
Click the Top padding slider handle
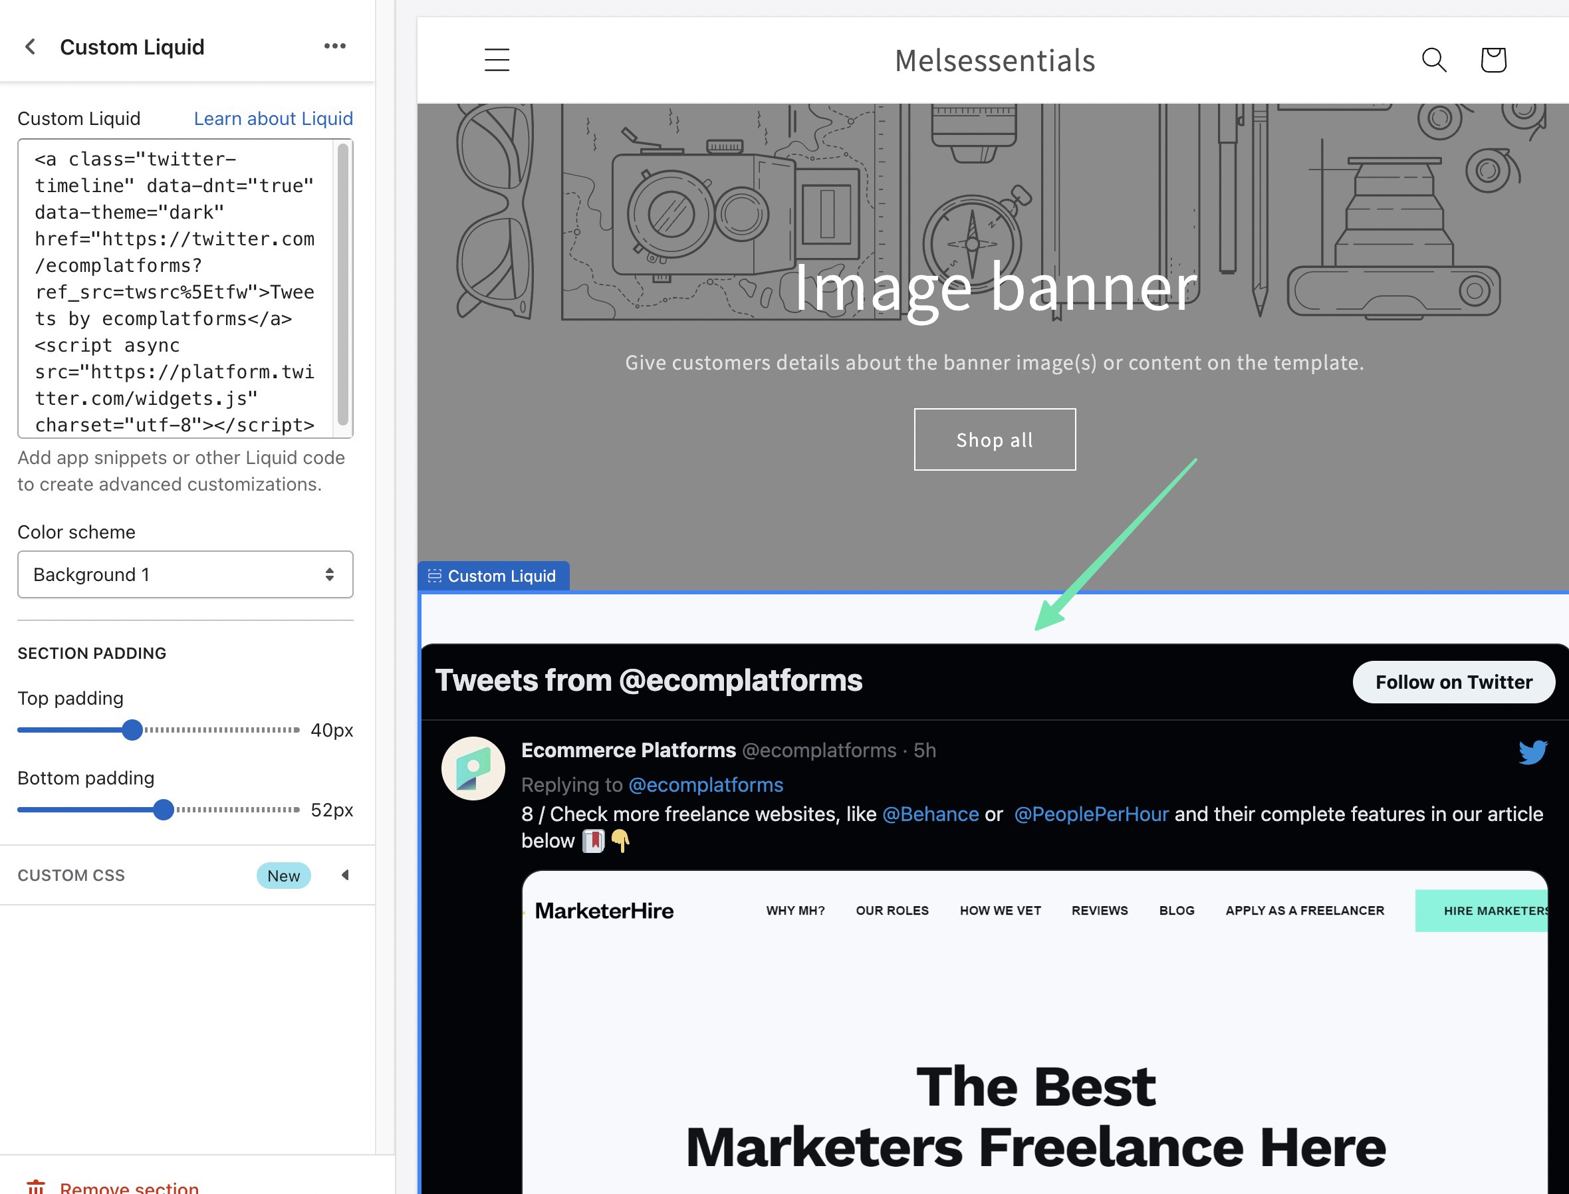click(x=132, y=730)
